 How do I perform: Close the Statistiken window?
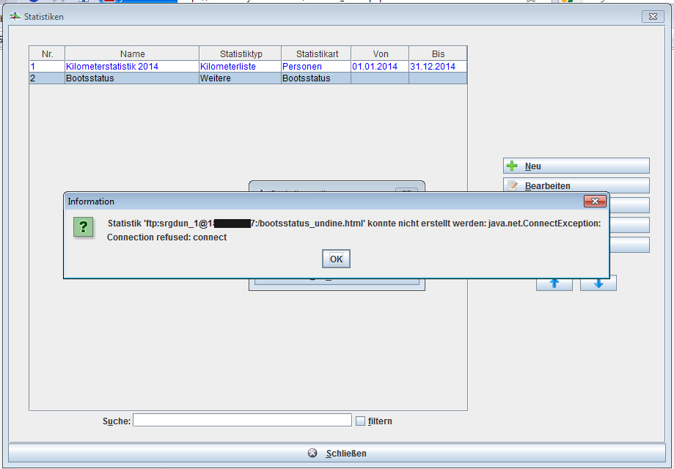[652, 16]
